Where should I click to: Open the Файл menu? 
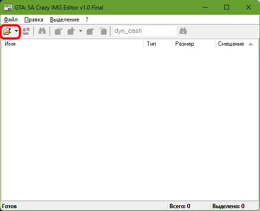coord(10,20)
